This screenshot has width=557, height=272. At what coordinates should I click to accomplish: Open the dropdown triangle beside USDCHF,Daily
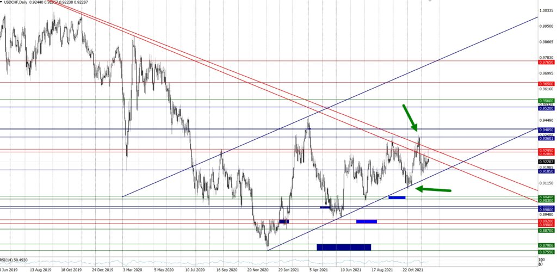coord(2,3)
